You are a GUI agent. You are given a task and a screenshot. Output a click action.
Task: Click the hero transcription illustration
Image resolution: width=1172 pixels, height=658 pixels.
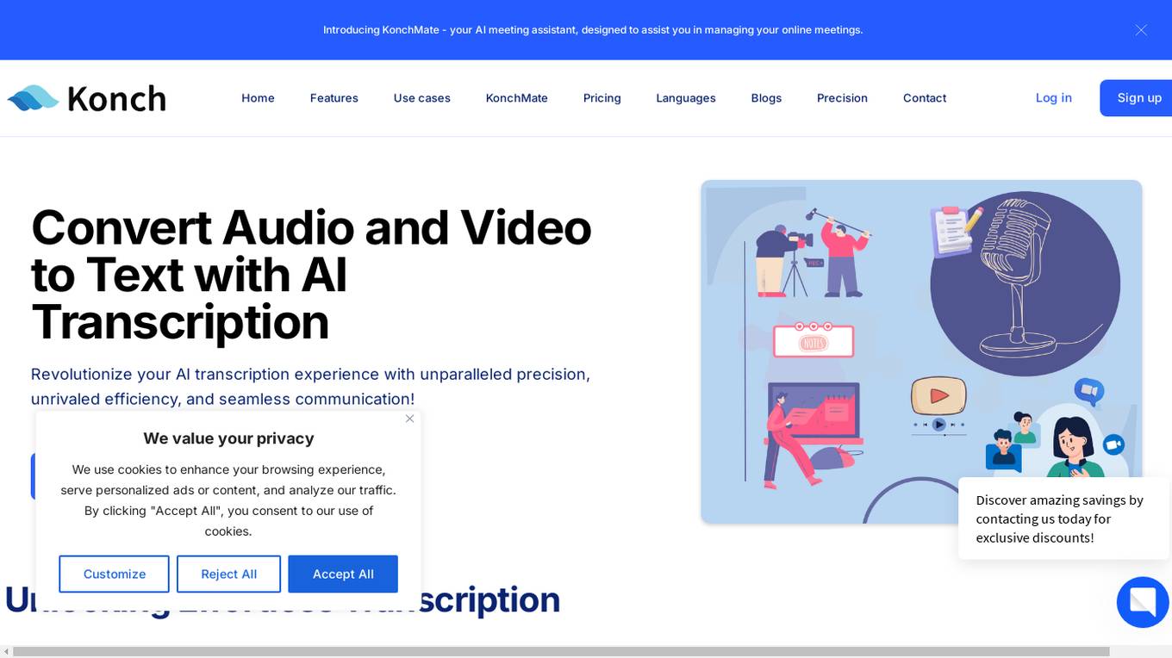click(921, 351)
